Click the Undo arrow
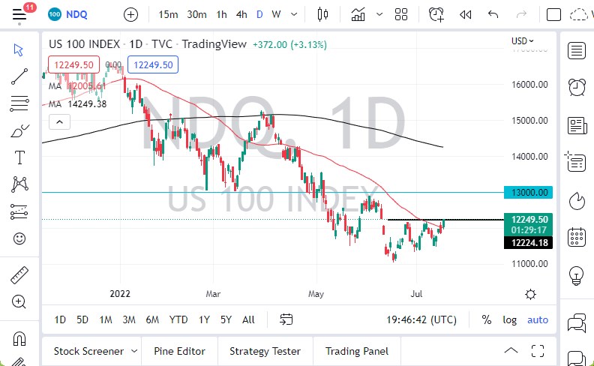 pyautogui.click(x=493, y=14)
